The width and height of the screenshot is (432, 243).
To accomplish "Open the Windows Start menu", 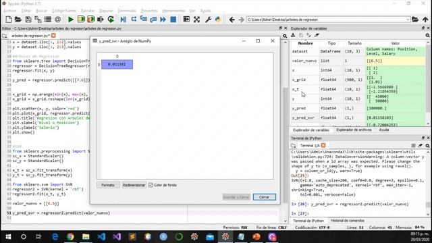I will (x=8, y=237).
